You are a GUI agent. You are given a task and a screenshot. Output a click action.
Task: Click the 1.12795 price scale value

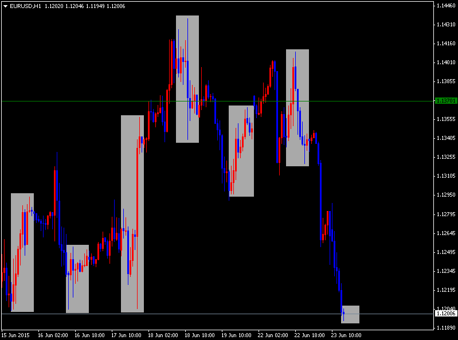pyautogui.click(x=446, y=214)
